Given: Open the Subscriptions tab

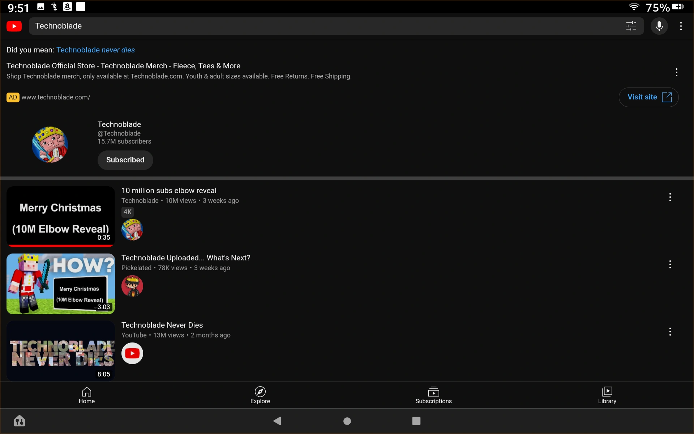Looking at the screenshot, I should click(x=433, y=395).
